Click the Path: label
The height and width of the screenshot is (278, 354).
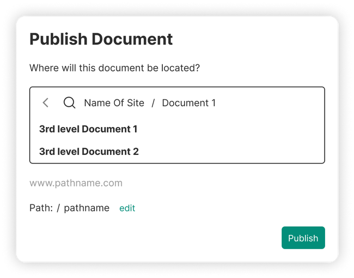click(x=41, y=208)
